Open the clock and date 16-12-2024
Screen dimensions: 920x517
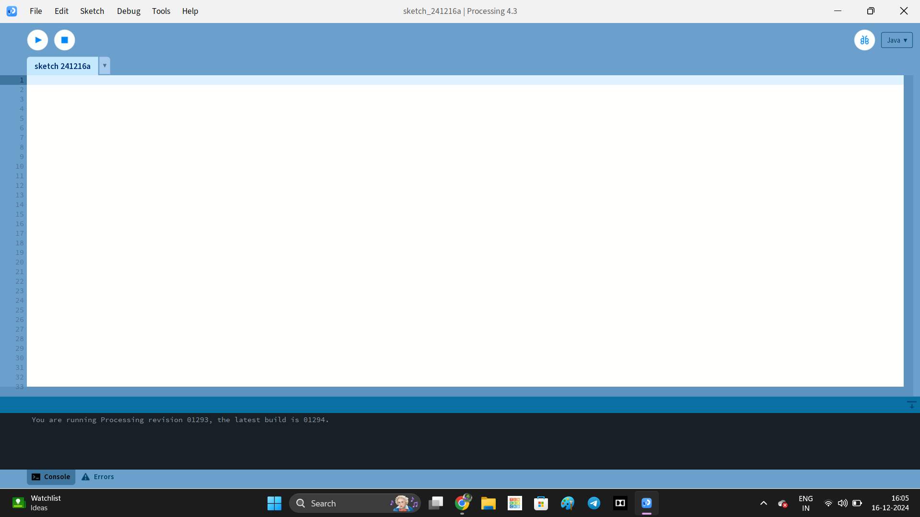pyautogui.click(x=890, y=503)
